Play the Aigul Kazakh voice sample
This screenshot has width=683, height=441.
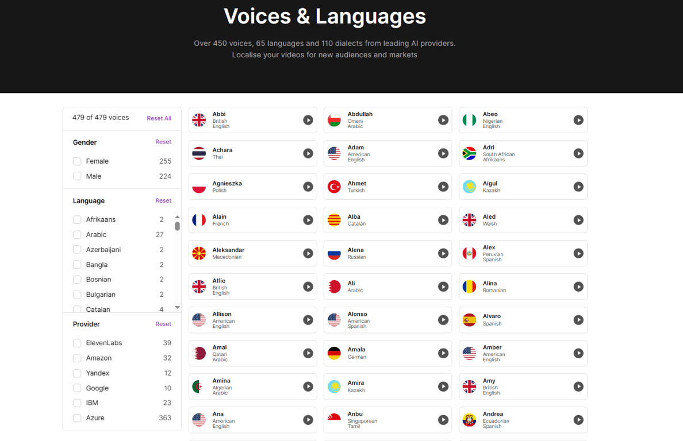coord(578,187)
